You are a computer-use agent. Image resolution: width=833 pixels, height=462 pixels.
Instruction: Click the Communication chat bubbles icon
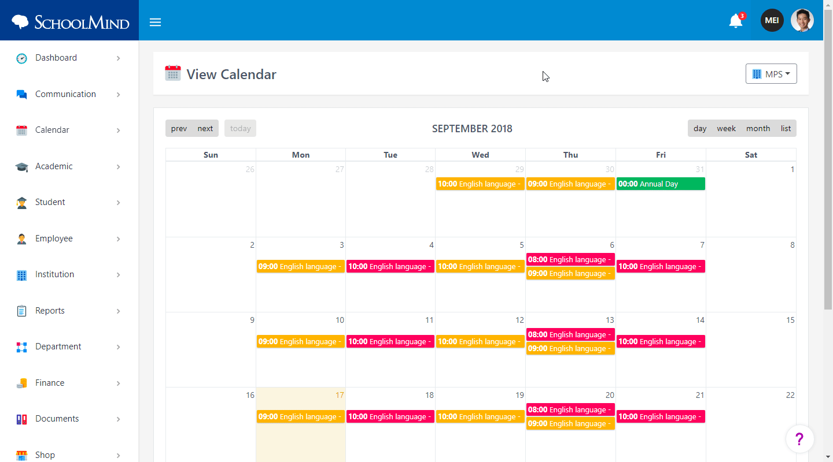[x=22, y=94]
